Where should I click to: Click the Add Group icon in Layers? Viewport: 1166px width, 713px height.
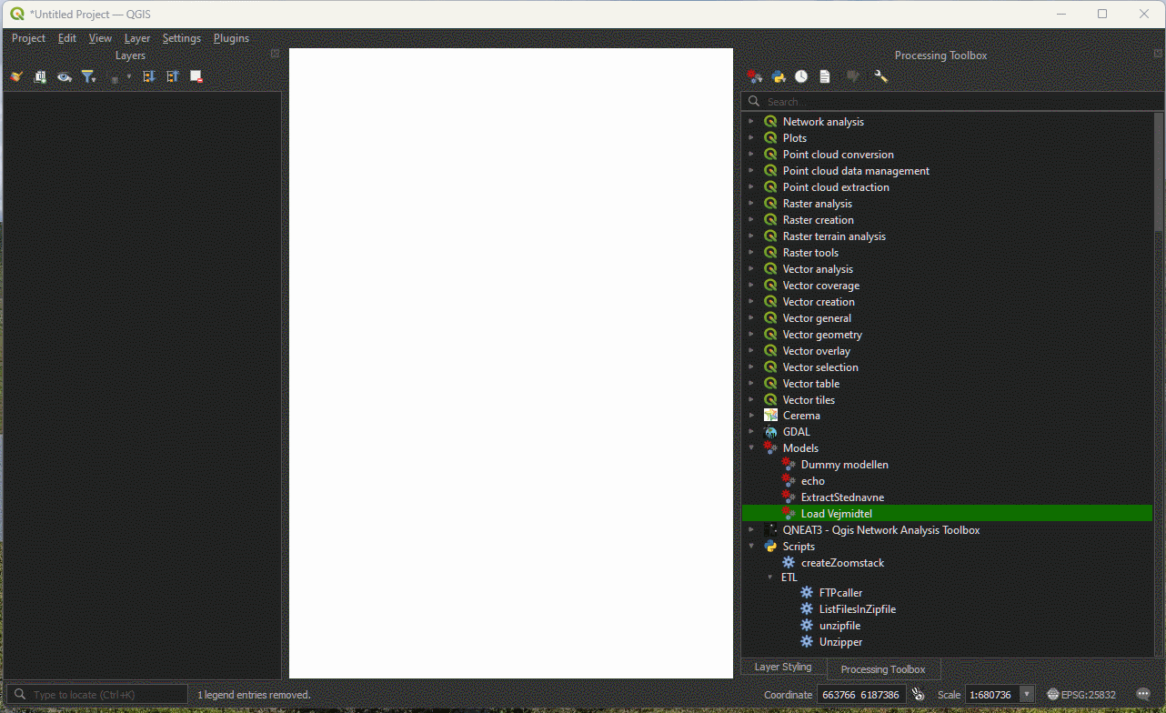(x=40, y=77)
